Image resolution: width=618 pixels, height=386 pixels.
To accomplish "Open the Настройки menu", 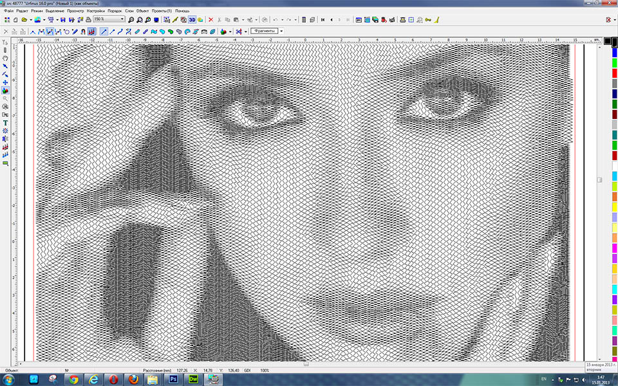I will click(x=97, y=12).
